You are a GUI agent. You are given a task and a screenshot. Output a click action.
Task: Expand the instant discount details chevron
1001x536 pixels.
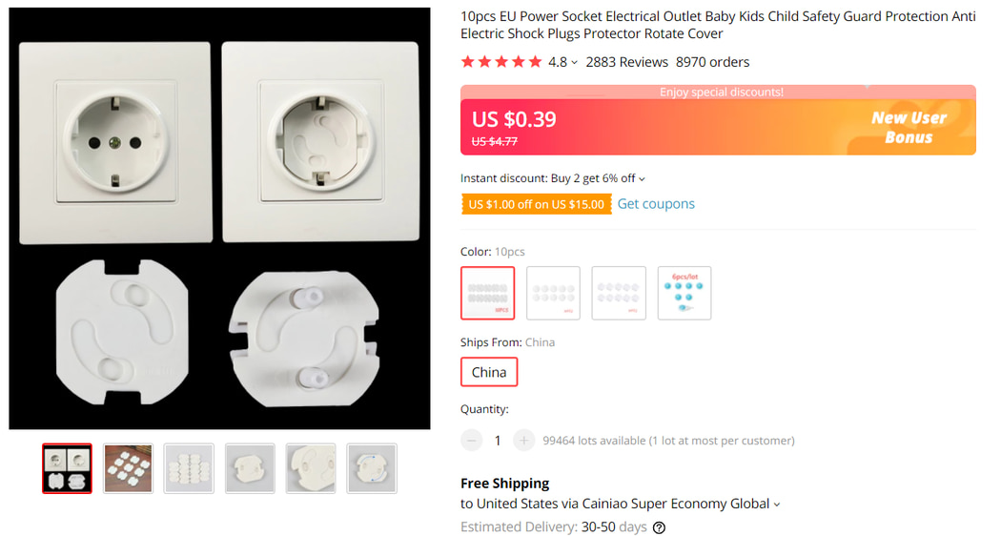[x=642, y=179]
